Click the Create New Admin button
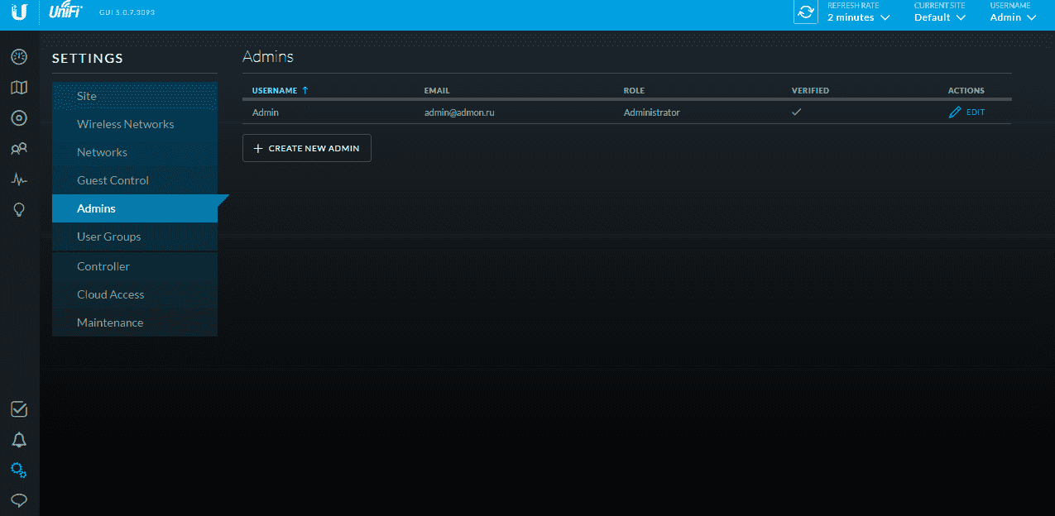This screenshot has height=516, width=1055. pos(307,148)
